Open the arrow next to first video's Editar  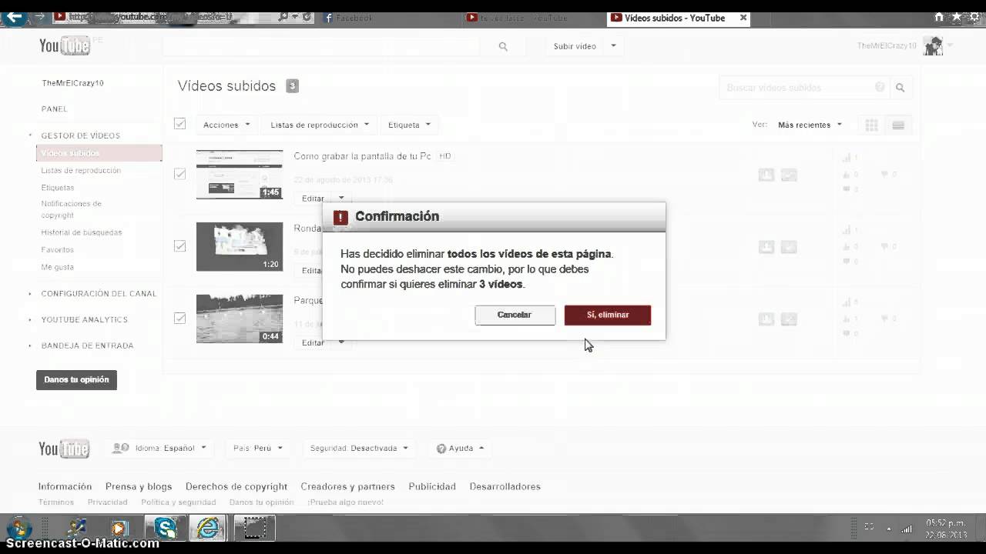click(341, 198)
